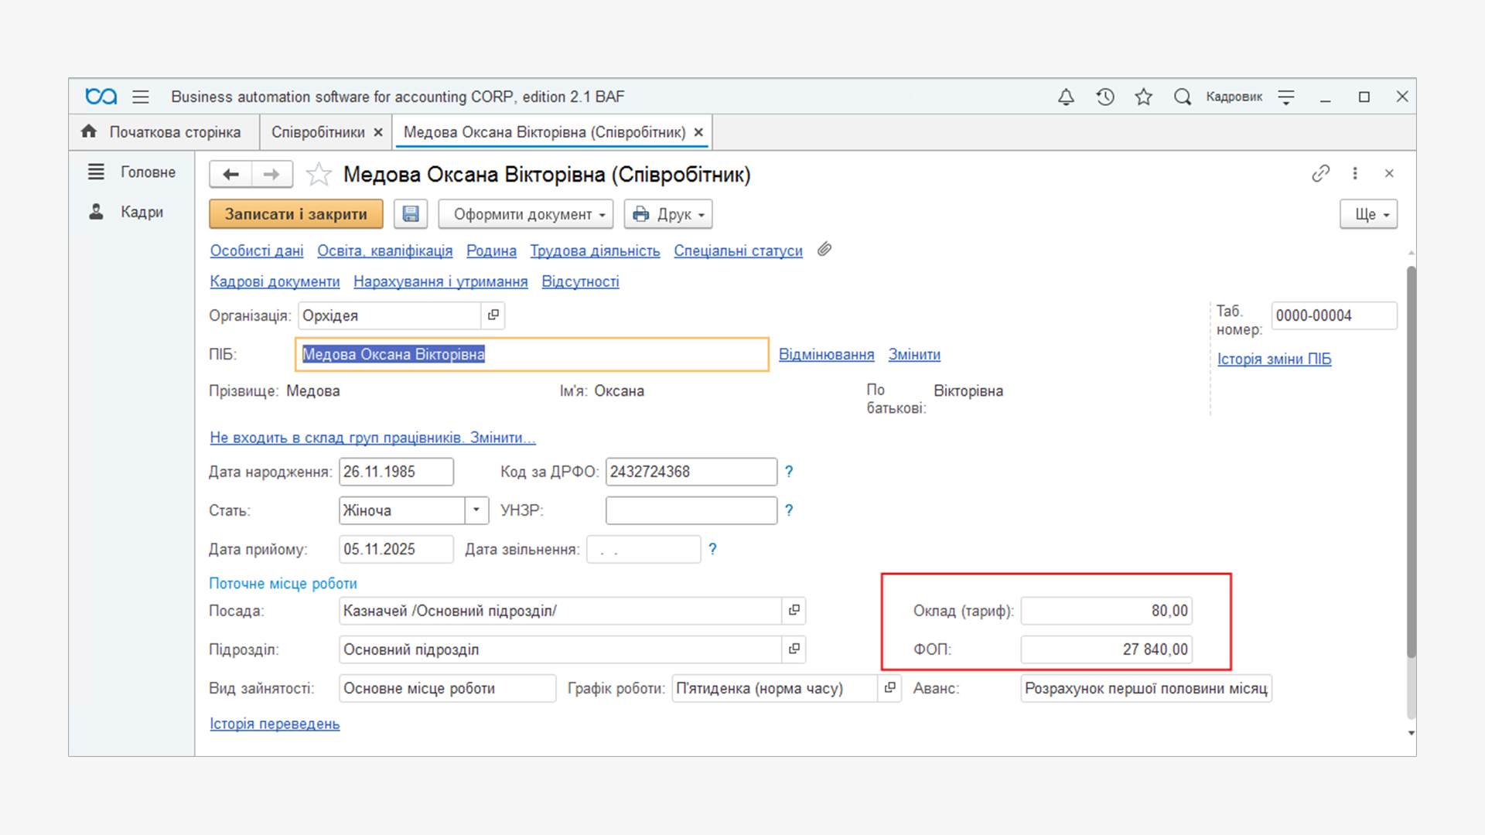Close the employee form with X
This screenshot has height=835, width=1485.
pyautogui.click(x=1389, y=173)
